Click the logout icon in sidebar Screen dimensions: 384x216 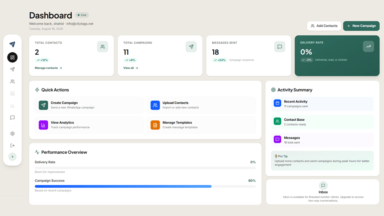coord(12,145)
